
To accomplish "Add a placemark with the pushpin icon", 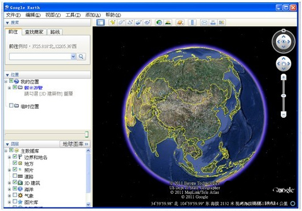I will (113, 22).
